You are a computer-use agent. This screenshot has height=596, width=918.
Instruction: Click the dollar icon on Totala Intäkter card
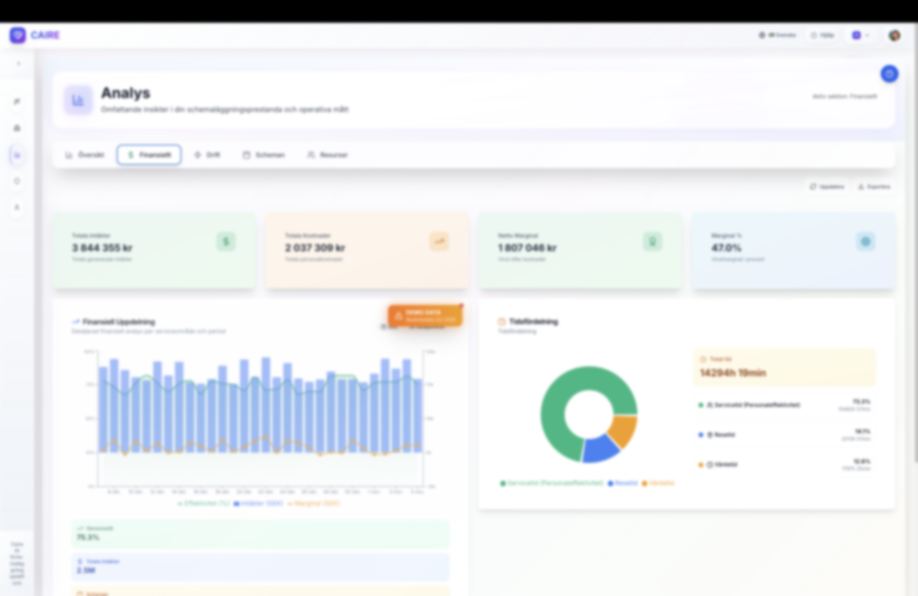[226, 242]
